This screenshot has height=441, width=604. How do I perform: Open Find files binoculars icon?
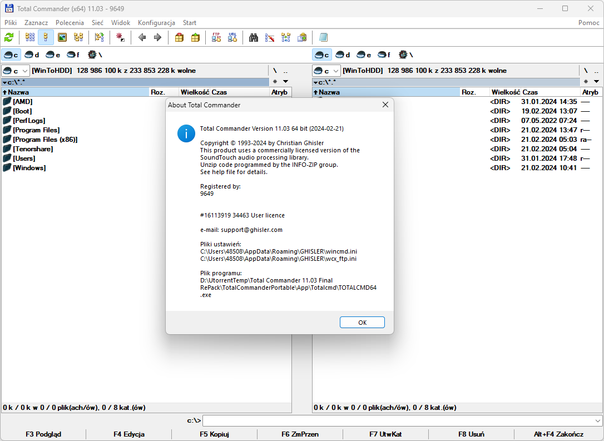tap(254, 37)
